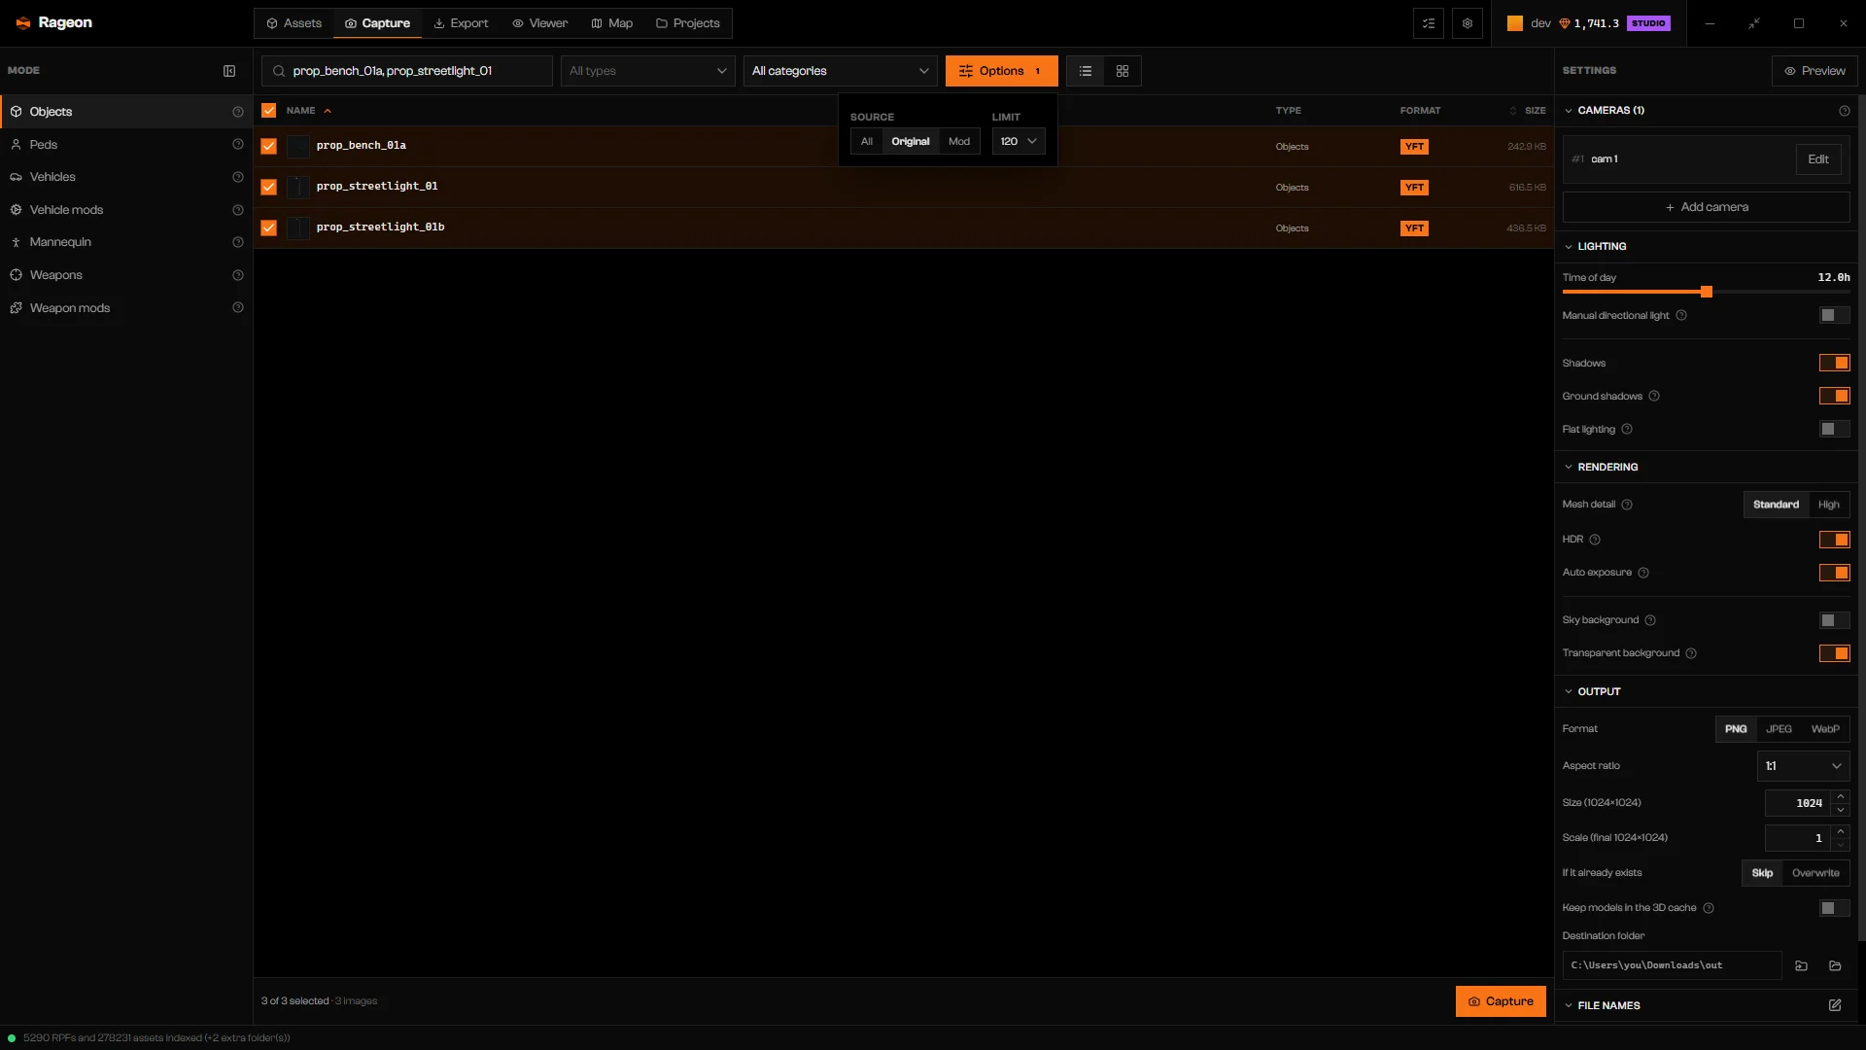
Task: Select Mod source option
Action: pos(959,142)
